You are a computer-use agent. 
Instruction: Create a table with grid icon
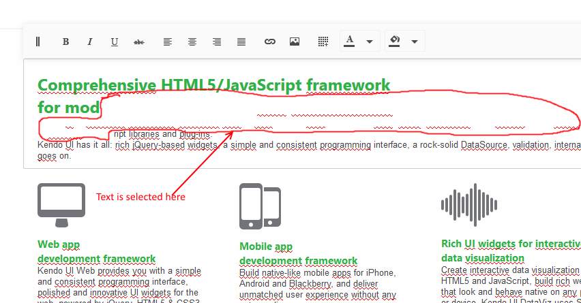tap(323, 42)
